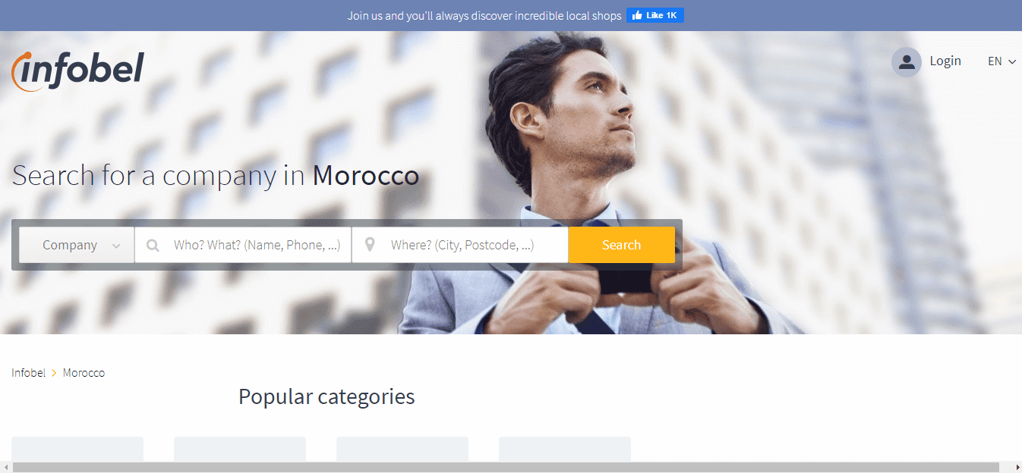Expand the EN language selector
Viewport: 1022px width, 473px height.
tap(1001, 61)
